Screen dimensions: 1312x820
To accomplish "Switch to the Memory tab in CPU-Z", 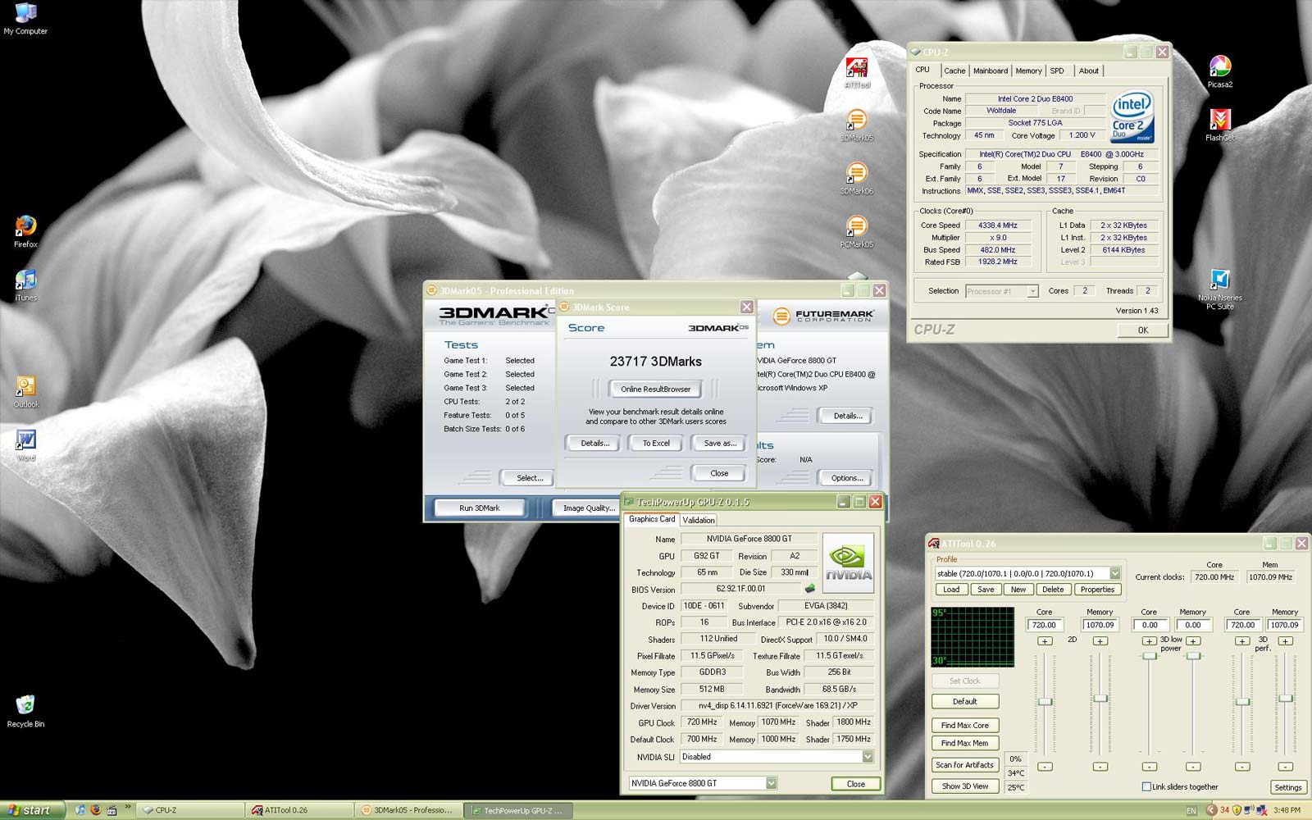I will [x=1028, y=71].
